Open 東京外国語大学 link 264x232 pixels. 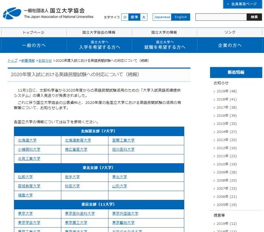click(x=125, y=213)
